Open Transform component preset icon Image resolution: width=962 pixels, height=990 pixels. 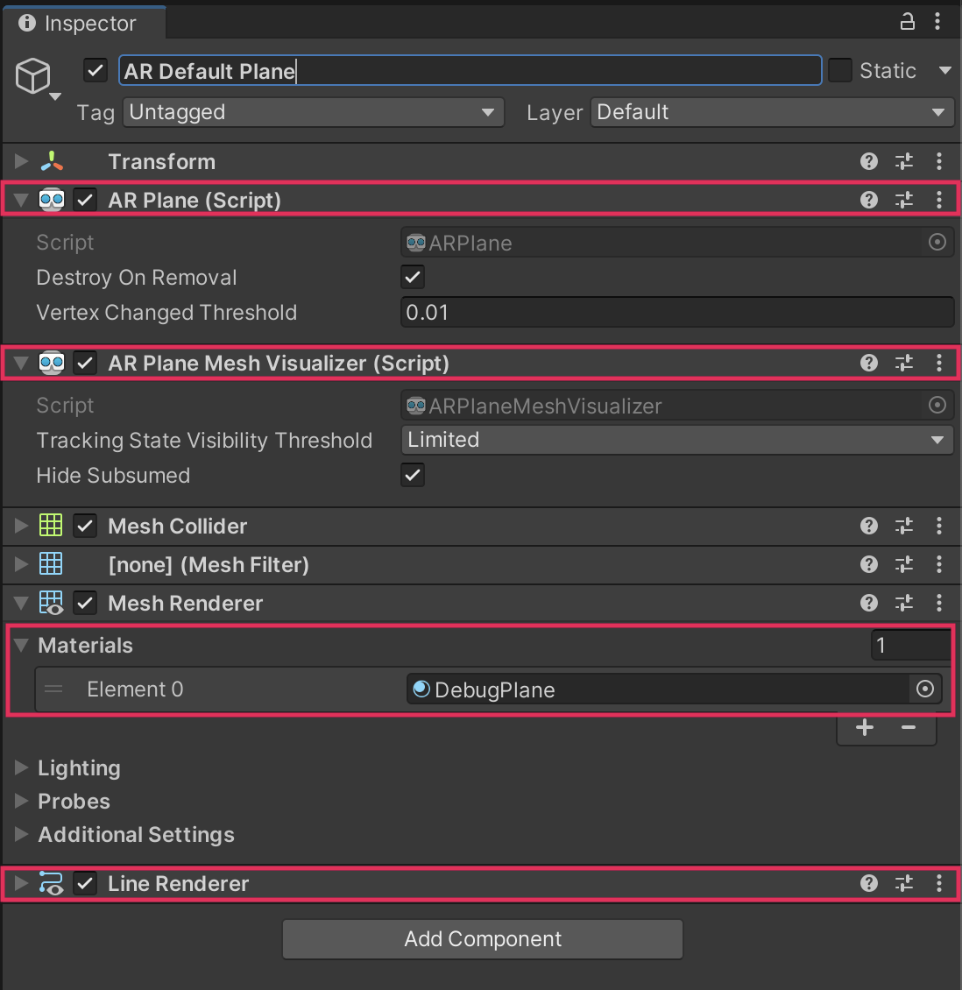pos(904,161)
